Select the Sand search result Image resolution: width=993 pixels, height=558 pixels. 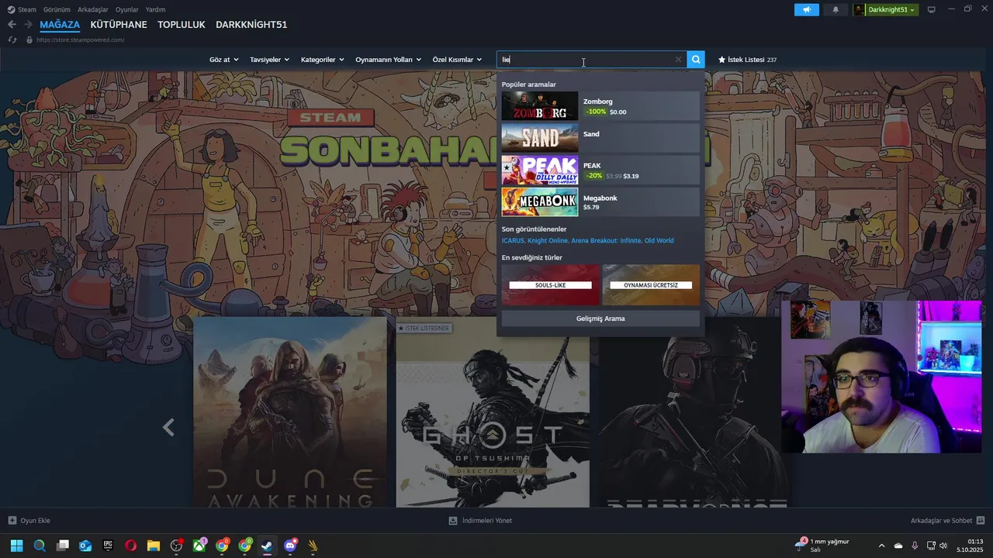coord(600,138)
